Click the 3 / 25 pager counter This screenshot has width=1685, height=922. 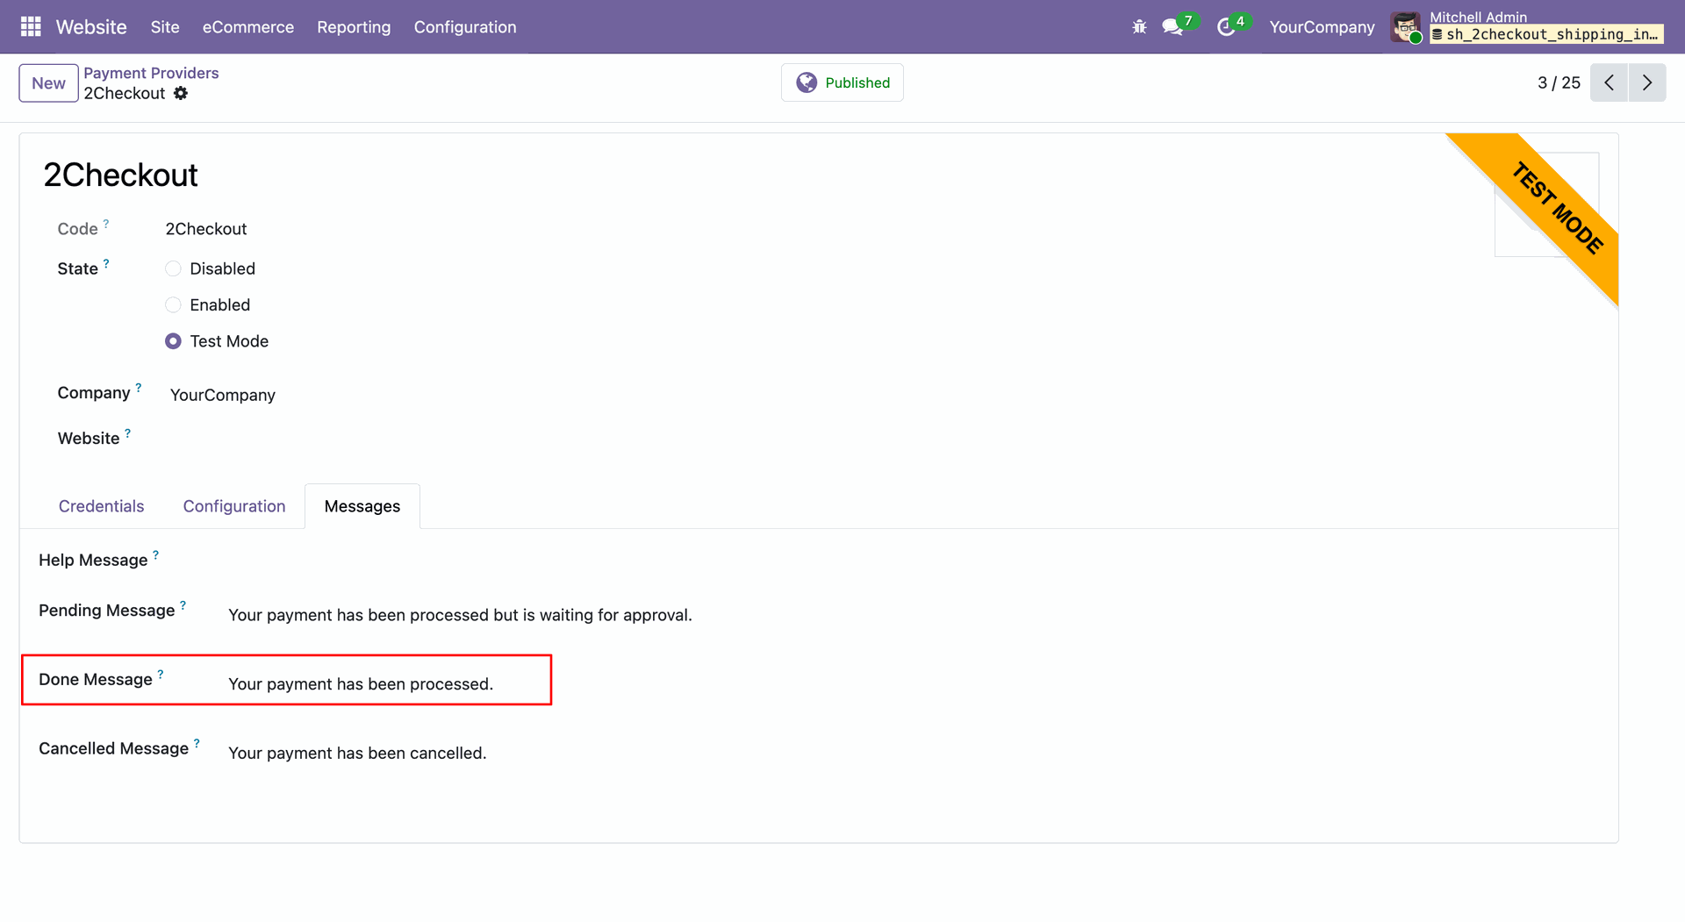point(1559,82)
